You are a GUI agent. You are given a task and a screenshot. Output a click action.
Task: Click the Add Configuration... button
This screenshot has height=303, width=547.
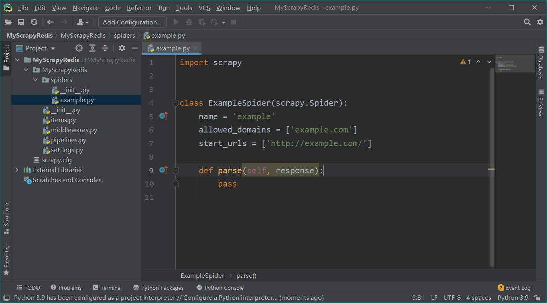132,22
